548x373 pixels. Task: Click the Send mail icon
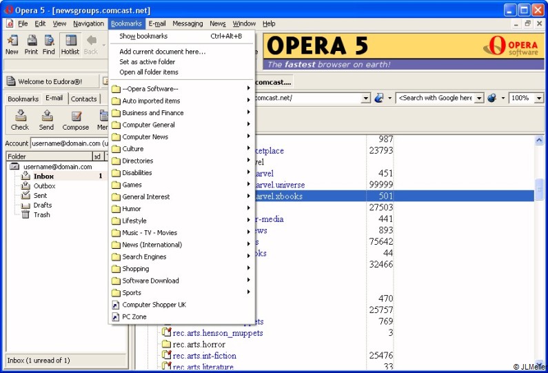pyautogui.click(x=46, y=120)
